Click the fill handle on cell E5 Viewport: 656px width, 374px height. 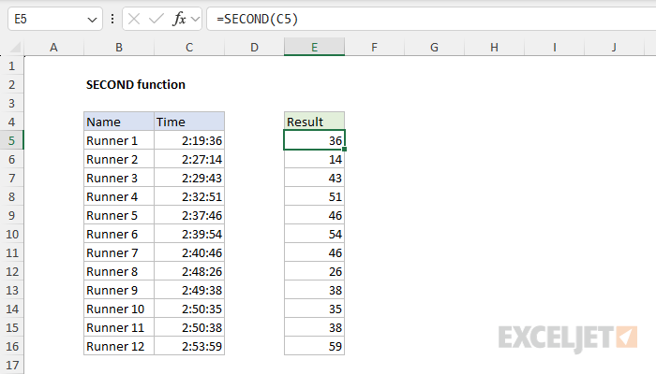point(344,149)
